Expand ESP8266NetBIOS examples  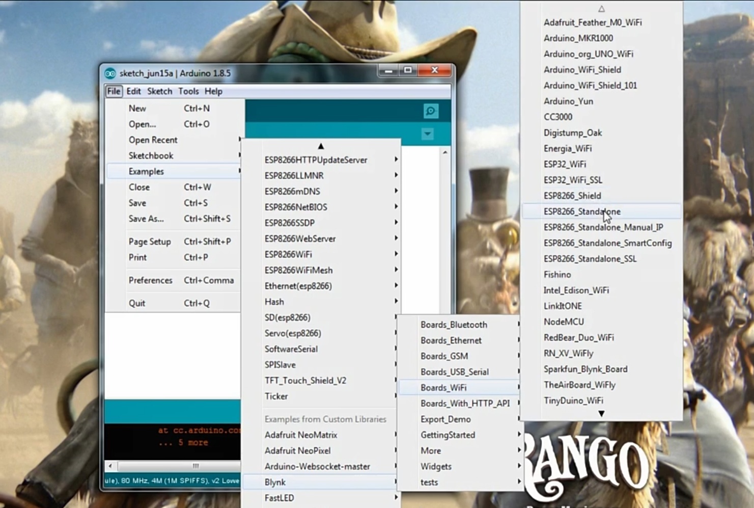coord(321,207)
